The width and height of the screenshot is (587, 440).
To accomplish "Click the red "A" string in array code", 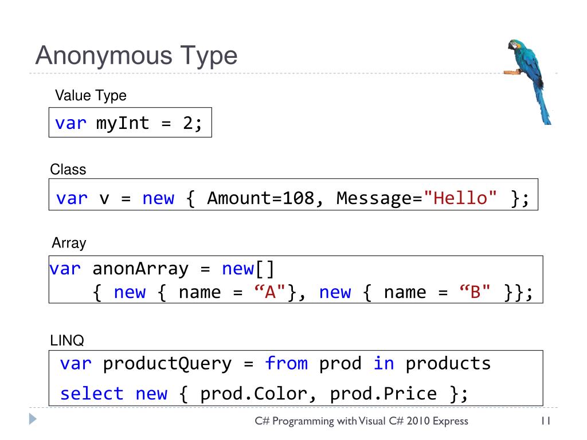I will (269, 292).
